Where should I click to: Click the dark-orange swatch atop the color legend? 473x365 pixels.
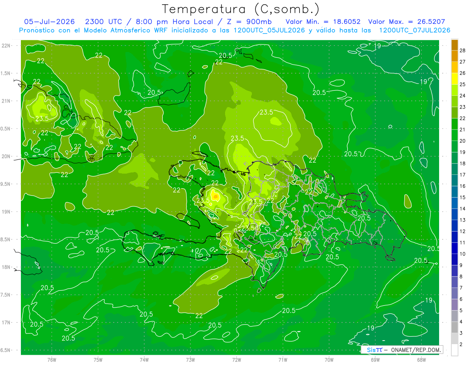tap(454, 44)
